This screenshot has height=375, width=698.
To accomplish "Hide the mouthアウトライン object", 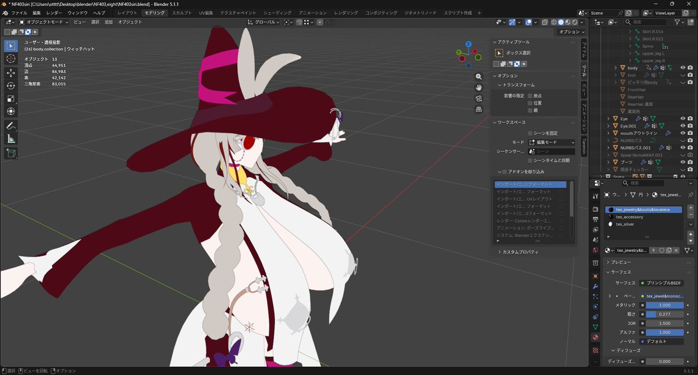I will (683, 133).
